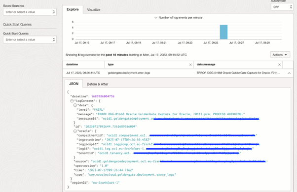The width and height of the screenshot is (297, 192).
Task: Click the regionId value eu-frankfurt-1
Action: point(106,183)
